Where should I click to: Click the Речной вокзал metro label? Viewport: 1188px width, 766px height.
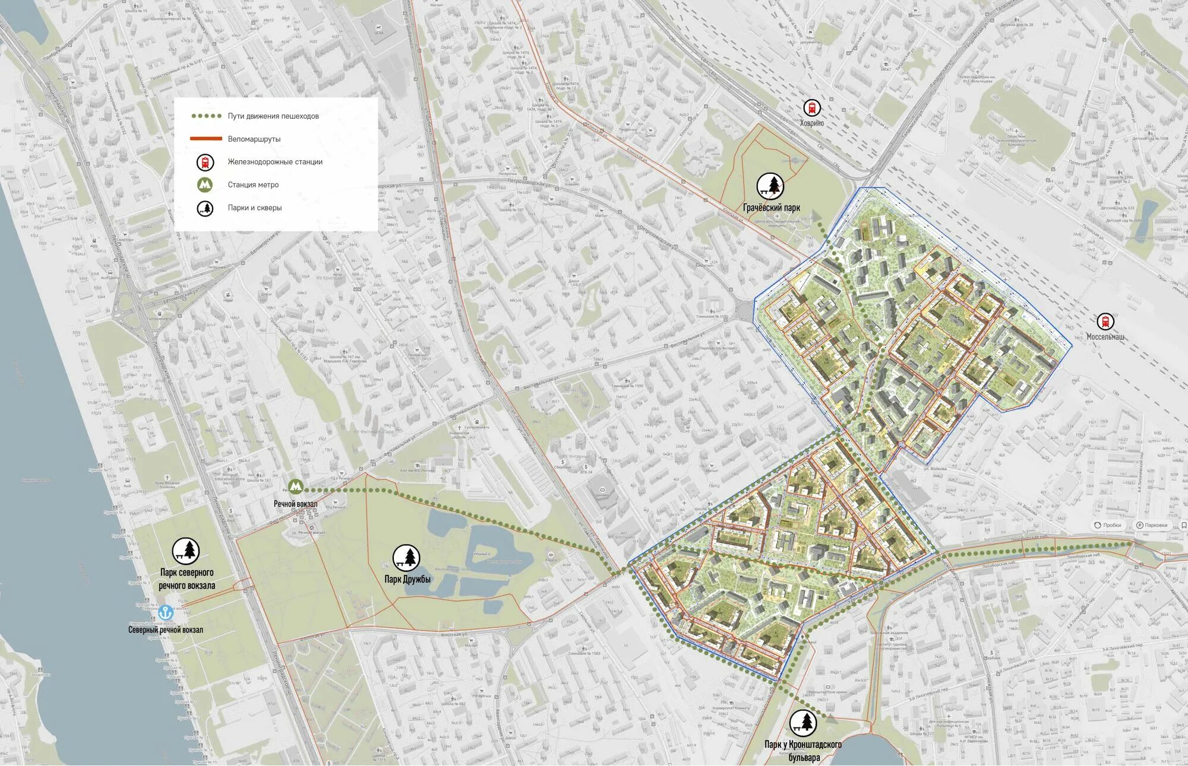[295, 504]
